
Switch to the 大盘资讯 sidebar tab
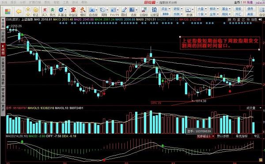click(3, 65)
